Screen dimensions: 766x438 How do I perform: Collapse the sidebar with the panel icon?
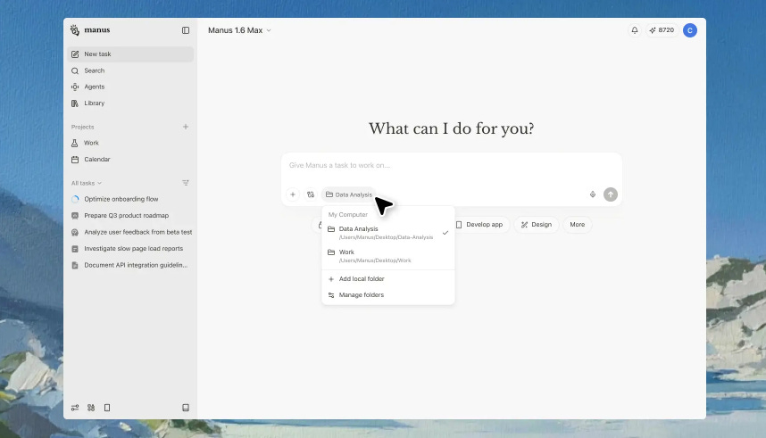pos(186,30)
